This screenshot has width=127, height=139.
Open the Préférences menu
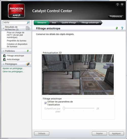116,16
